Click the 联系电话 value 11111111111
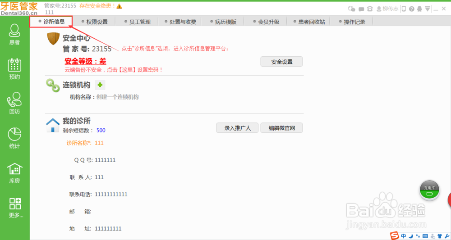Image resolution: width=451 pixels, height=240 pixels. pyautogui.click(x=111, y=195)
